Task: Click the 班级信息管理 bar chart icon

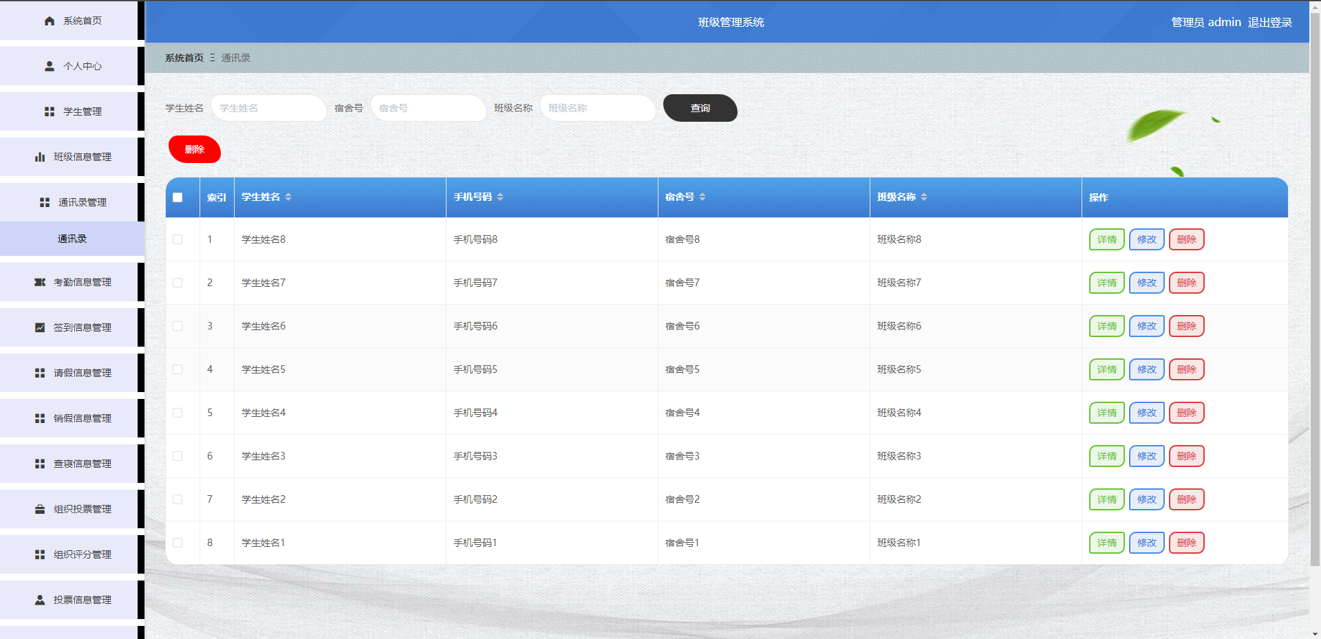Action: [x=40, y=156]
